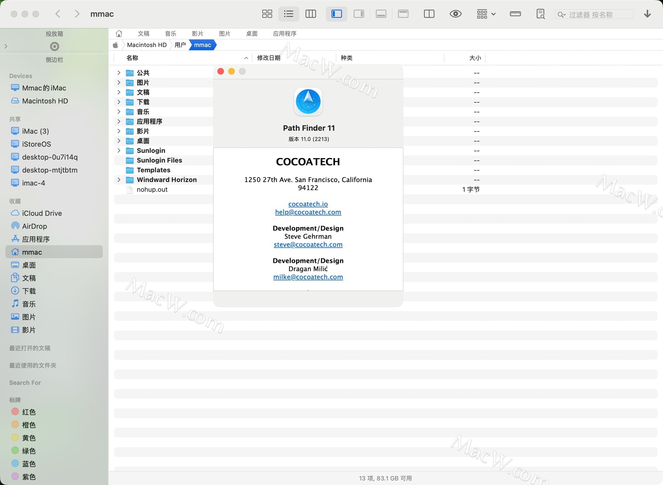Open the arrange-by grid dropdown

[x=486, y=14]
